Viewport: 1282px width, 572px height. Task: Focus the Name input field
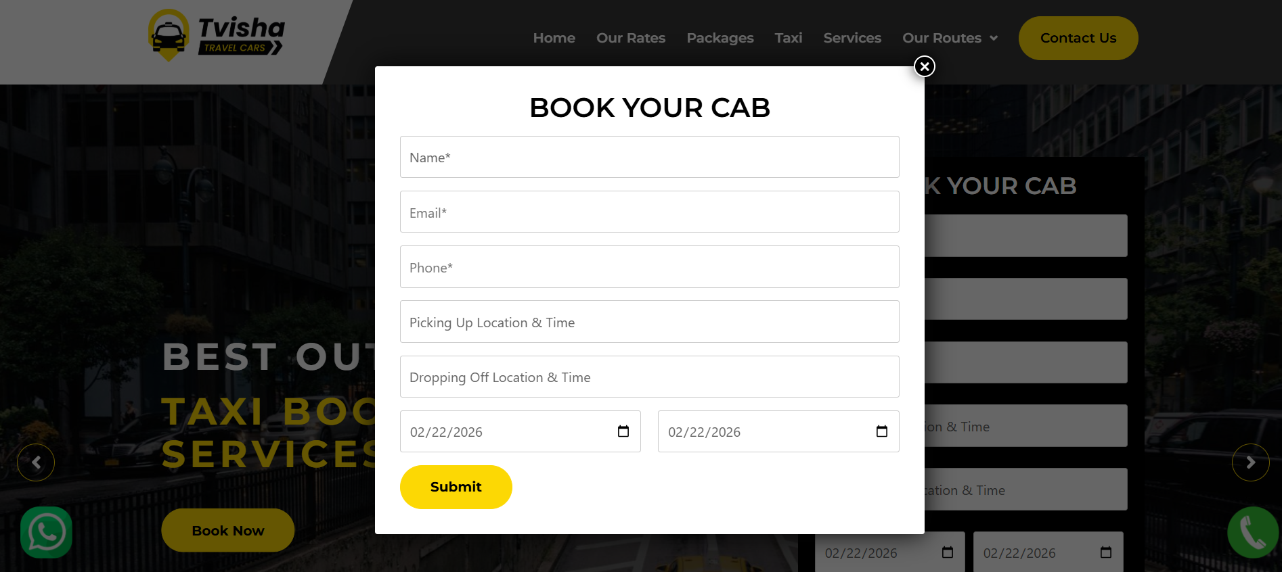point(649,157)
